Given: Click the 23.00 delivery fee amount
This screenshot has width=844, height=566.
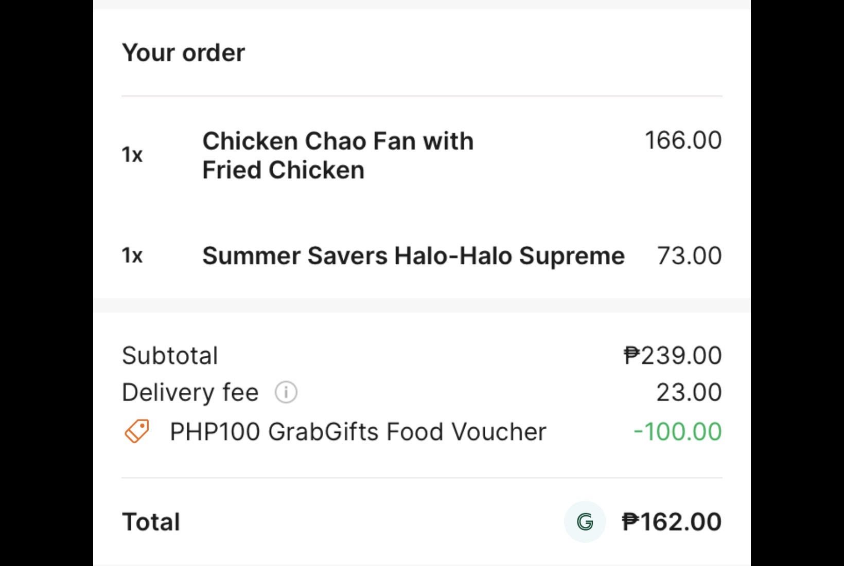Looking at the screenshot, I should [689, 393].
